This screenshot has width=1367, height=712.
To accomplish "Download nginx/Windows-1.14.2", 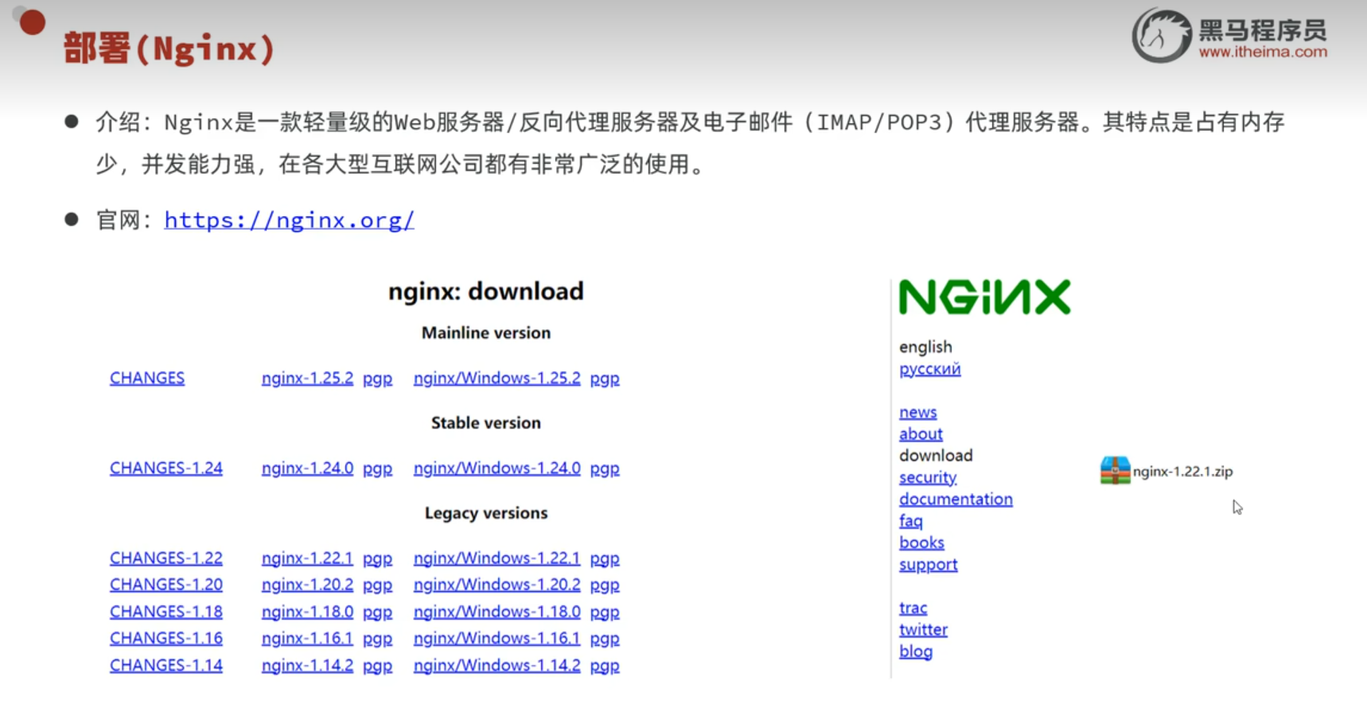I will click(497, 665).
